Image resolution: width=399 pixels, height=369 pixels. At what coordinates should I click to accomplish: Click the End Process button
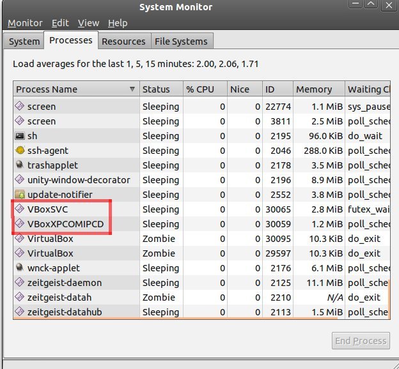pos(361,341)
